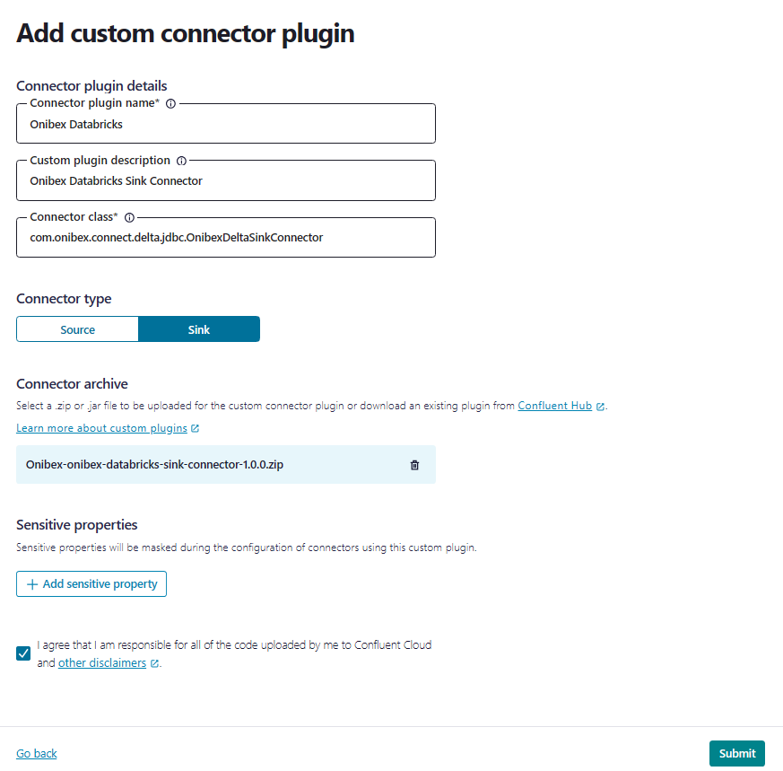Screen dimensions: 783x771
Task: Click the Connector plugin name field
Action: point(225,125)
